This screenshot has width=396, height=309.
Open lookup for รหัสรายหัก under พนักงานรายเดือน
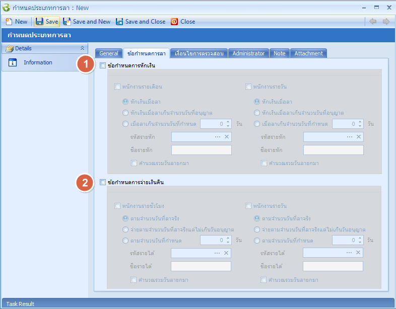(x=217, y=137)
